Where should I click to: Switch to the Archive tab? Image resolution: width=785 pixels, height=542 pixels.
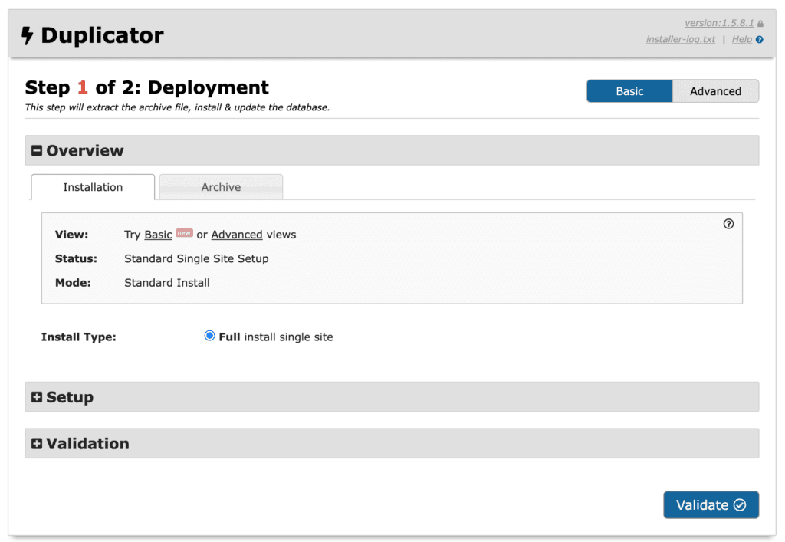[x=221, y=186]
